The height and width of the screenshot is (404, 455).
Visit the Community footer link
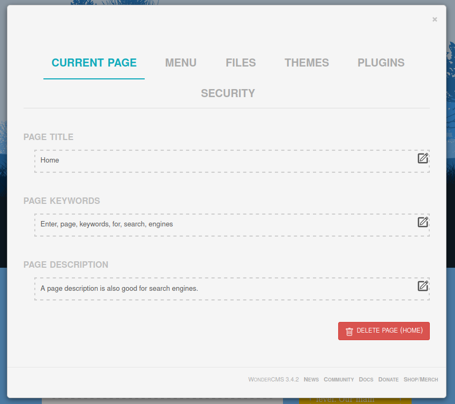(339, 379)
